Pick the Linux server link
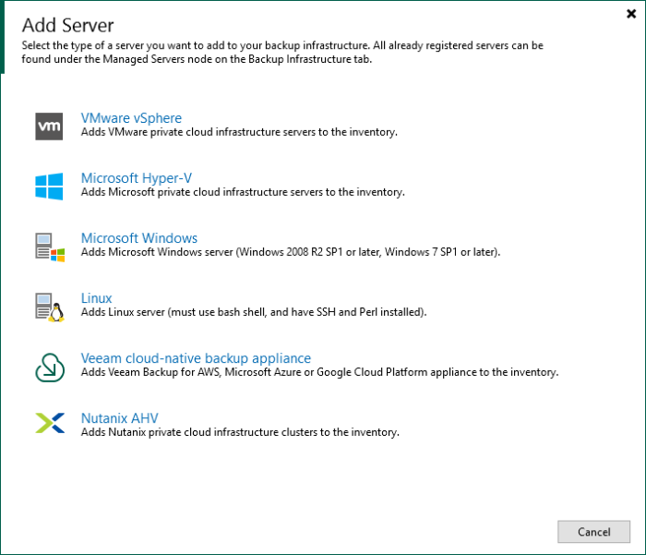Screen dimensions: 646x555 pyautogui.click(x=96, y=298)
